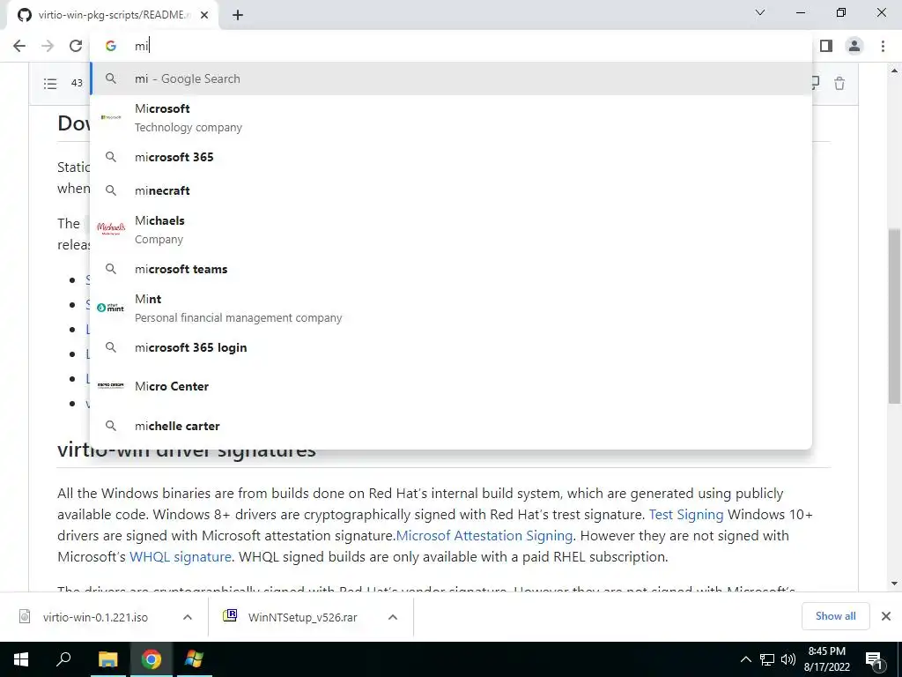This screenshot has height=677, width=902.
Task: Open the Chrome profile avatar
Action: coord(854,46)
